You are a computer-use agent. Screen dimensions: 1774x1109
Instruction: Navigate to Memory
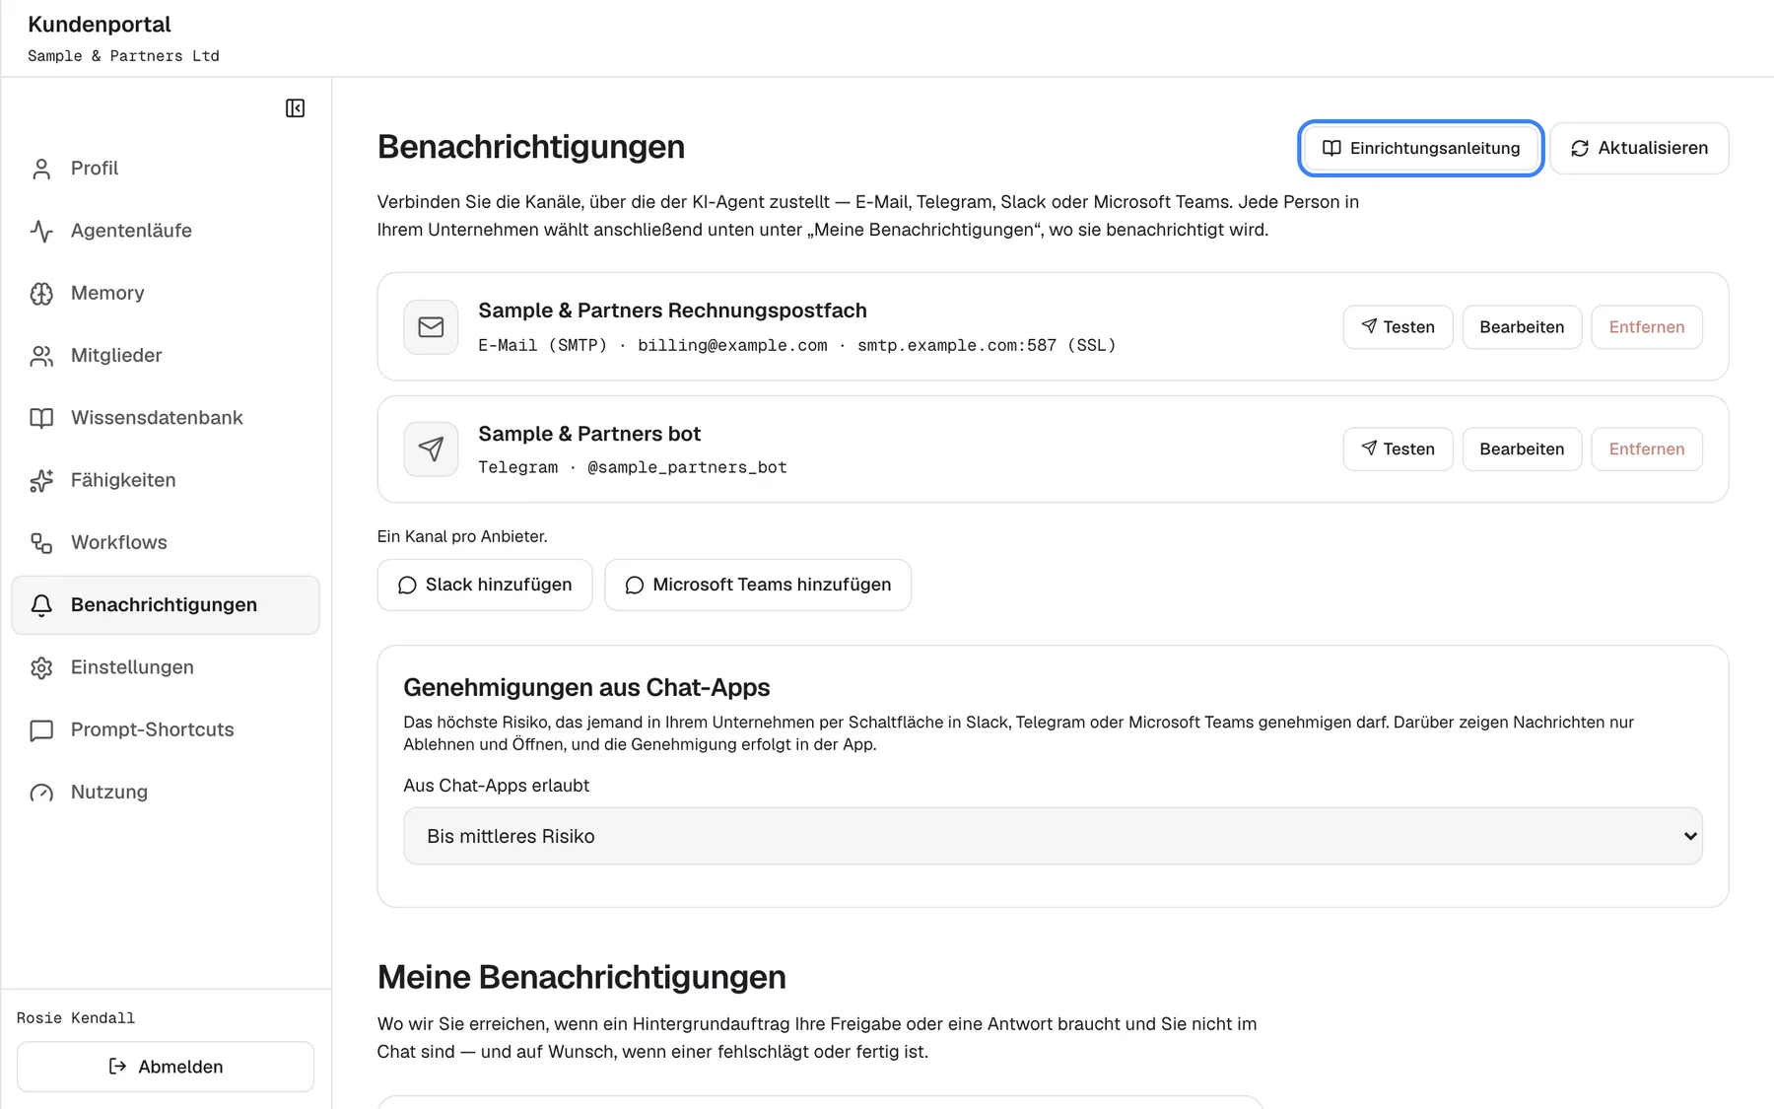tap(166, 293)
